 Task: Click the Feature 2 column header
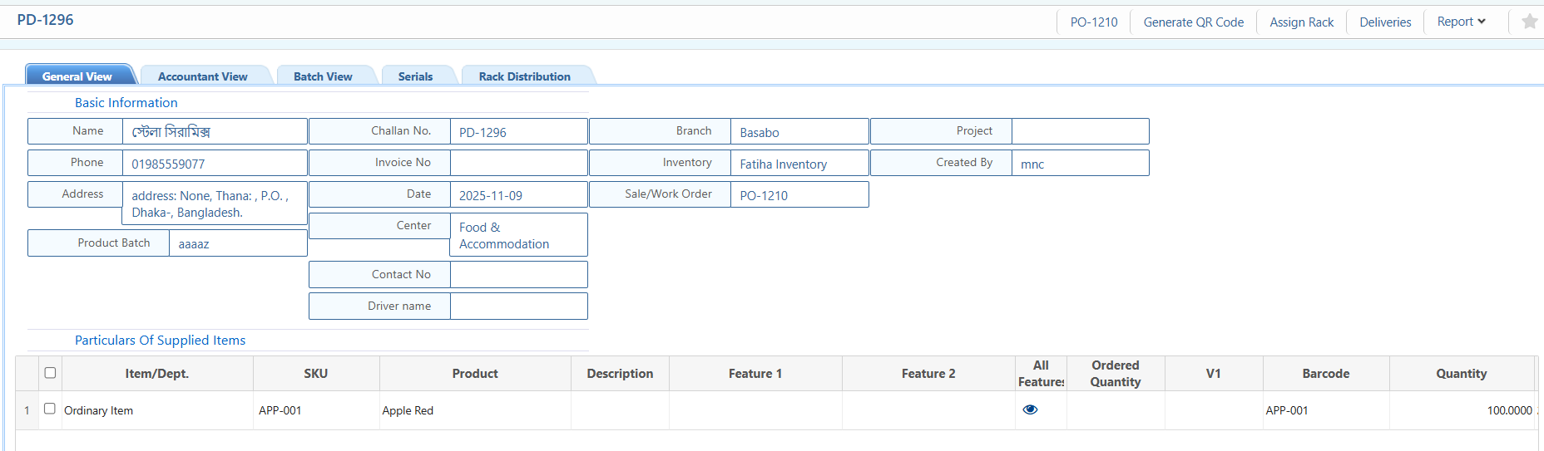point(928,374)
